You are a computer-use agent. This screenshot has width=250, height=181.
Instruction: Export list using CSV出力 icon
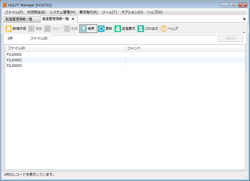pos(141,29)
